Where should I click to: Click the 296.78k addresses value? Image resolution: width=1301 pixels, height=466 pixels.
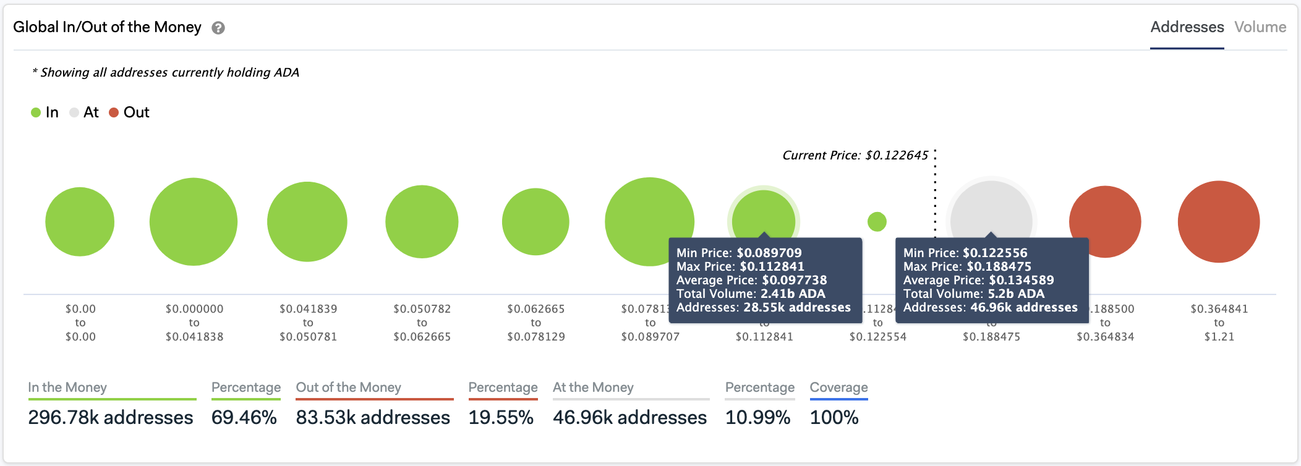111,418
